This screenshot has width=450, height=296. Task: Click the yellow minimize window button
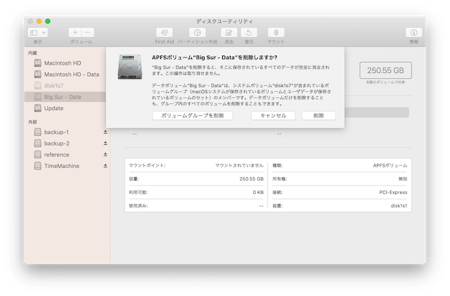pyautogui.click(x=39, y=21)
